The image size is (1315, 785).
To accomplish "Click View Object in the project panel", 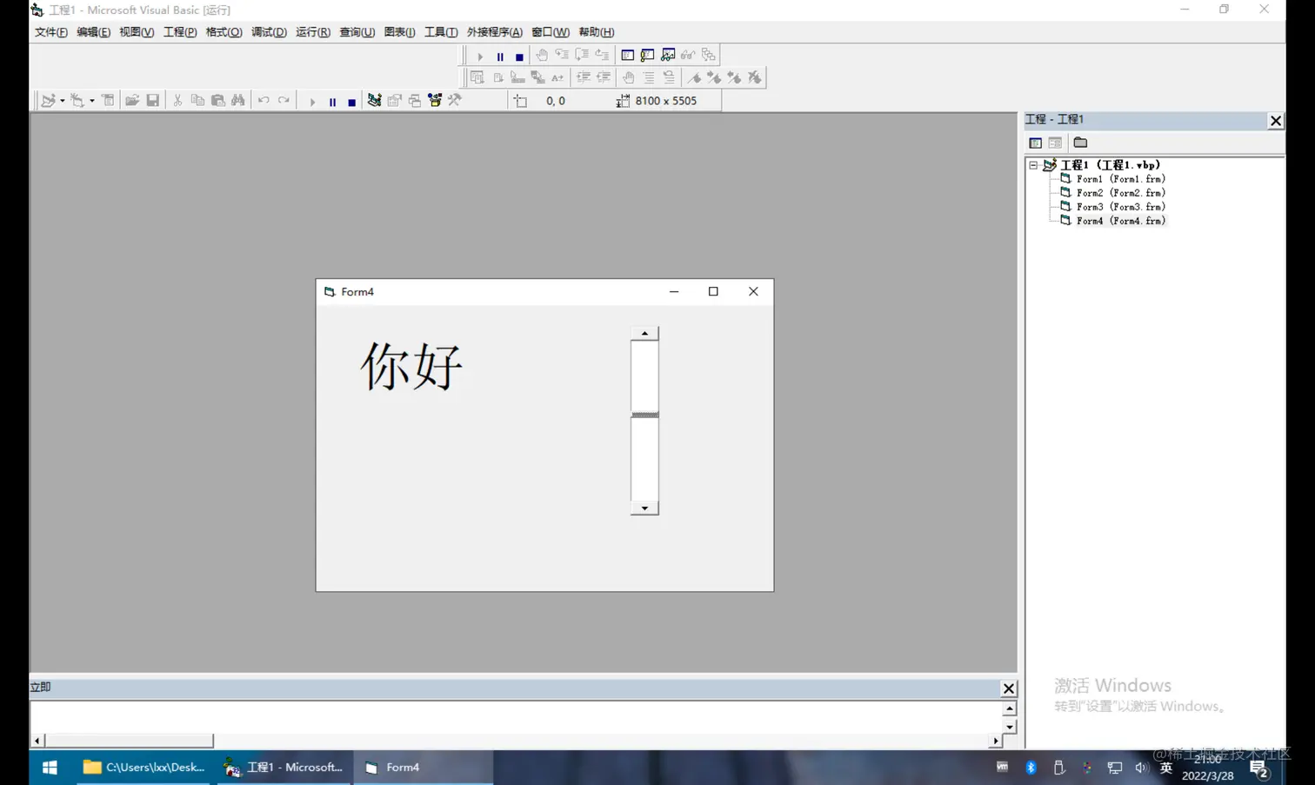I will coord(1055,143).
